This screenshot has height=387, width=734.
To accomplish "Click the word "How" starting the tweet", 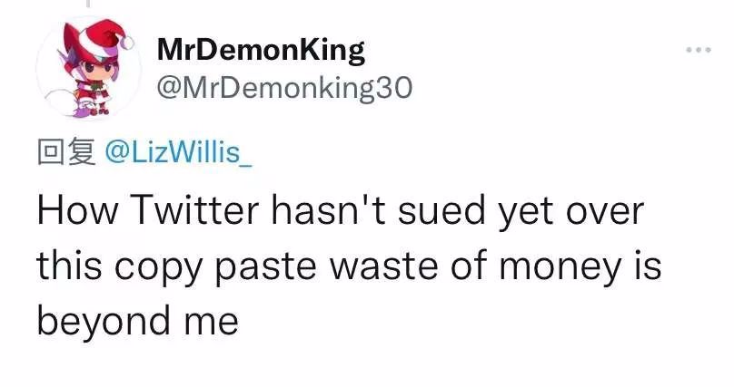I will click(77, 210).
